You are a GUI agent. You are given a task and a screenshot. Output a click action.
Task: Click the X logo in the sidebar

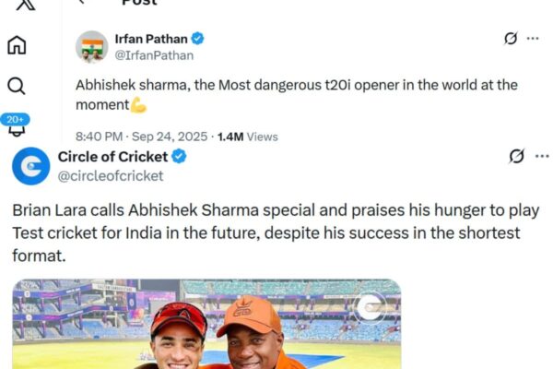(x=25, y=5)
